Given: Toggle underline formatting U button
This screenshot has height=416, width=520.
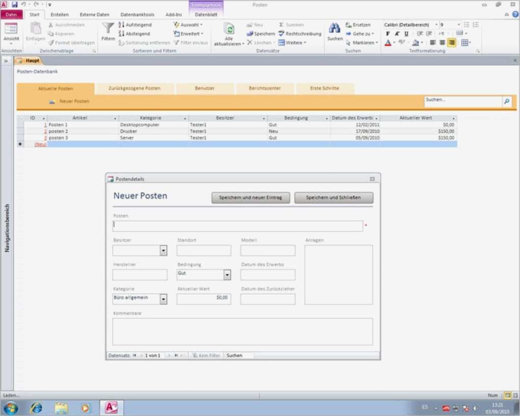Looking at the screenshot, I should pos(406,34).
